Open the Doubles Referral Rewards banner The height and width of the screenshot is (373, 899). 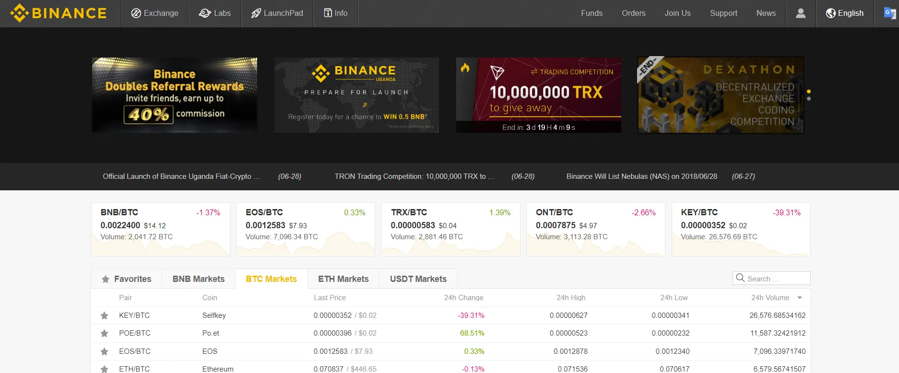pos(175,95)
